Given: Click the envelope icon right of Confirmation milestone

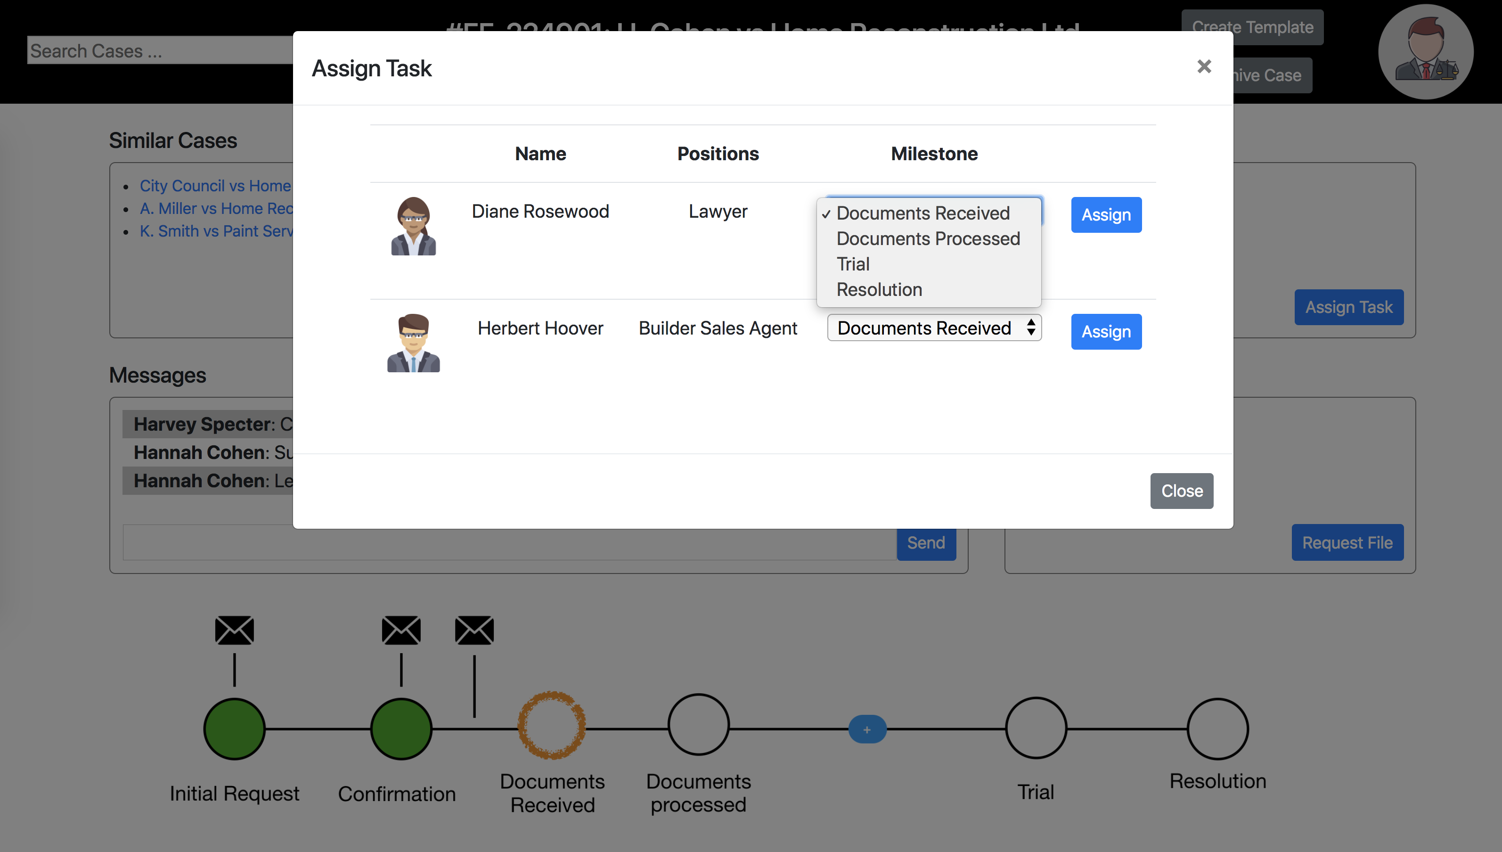Looking at the screenshot, I should pos(474,630).
